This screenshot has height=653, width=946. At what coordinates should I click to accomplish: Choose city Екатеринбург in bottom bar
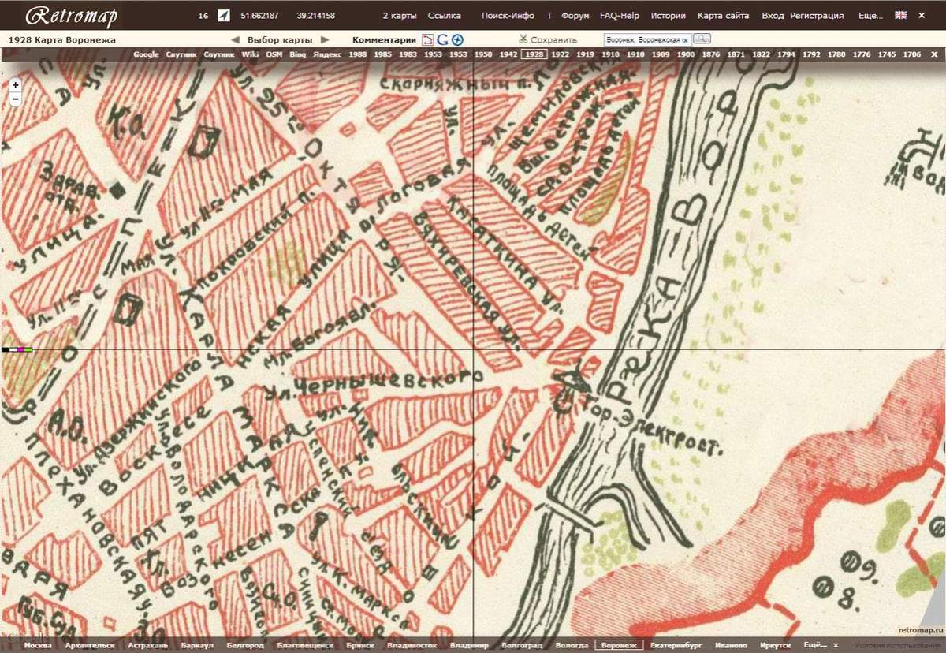click(676, 645)
